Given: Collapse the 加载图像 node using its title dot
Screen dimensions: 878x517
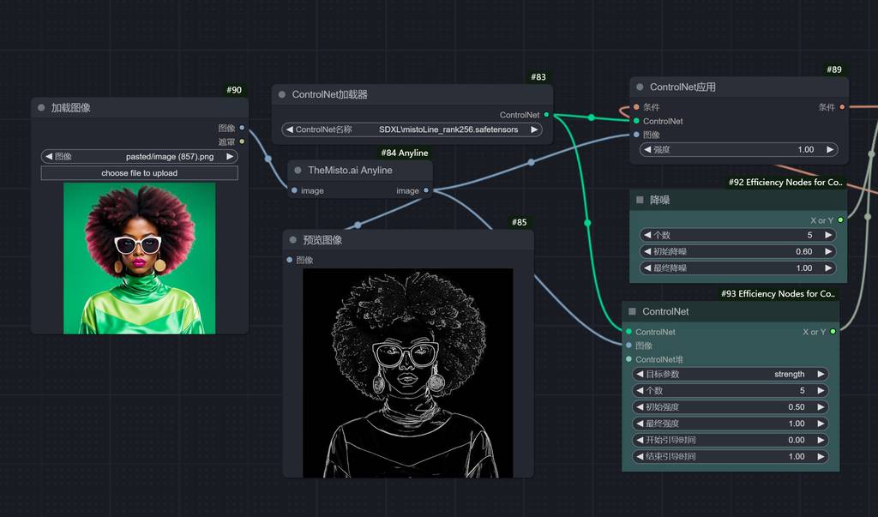Looking at the screenshot, I should 41,108.
